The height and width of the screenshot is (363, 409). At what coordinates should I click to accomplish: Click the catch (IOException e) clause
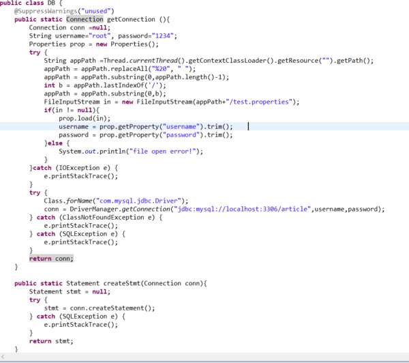pyautogui.click(x=74, y=168)
